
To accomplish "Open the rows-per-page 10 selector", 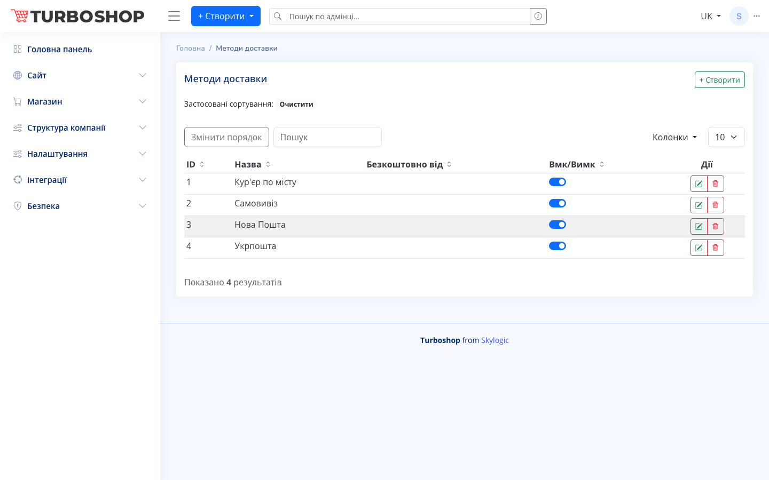I will tap(726, 137).
